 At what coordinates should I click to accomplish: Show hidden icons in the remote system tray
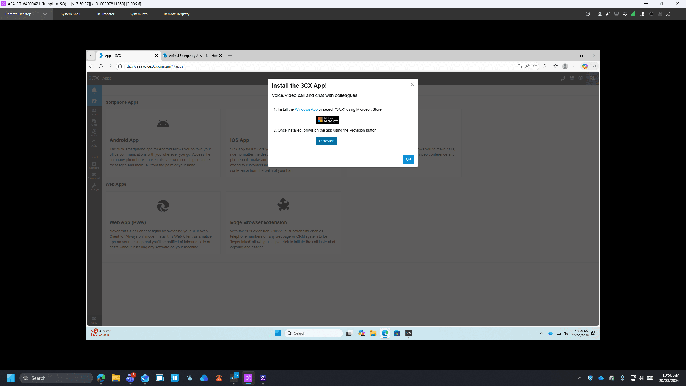[x=542, y=333]
